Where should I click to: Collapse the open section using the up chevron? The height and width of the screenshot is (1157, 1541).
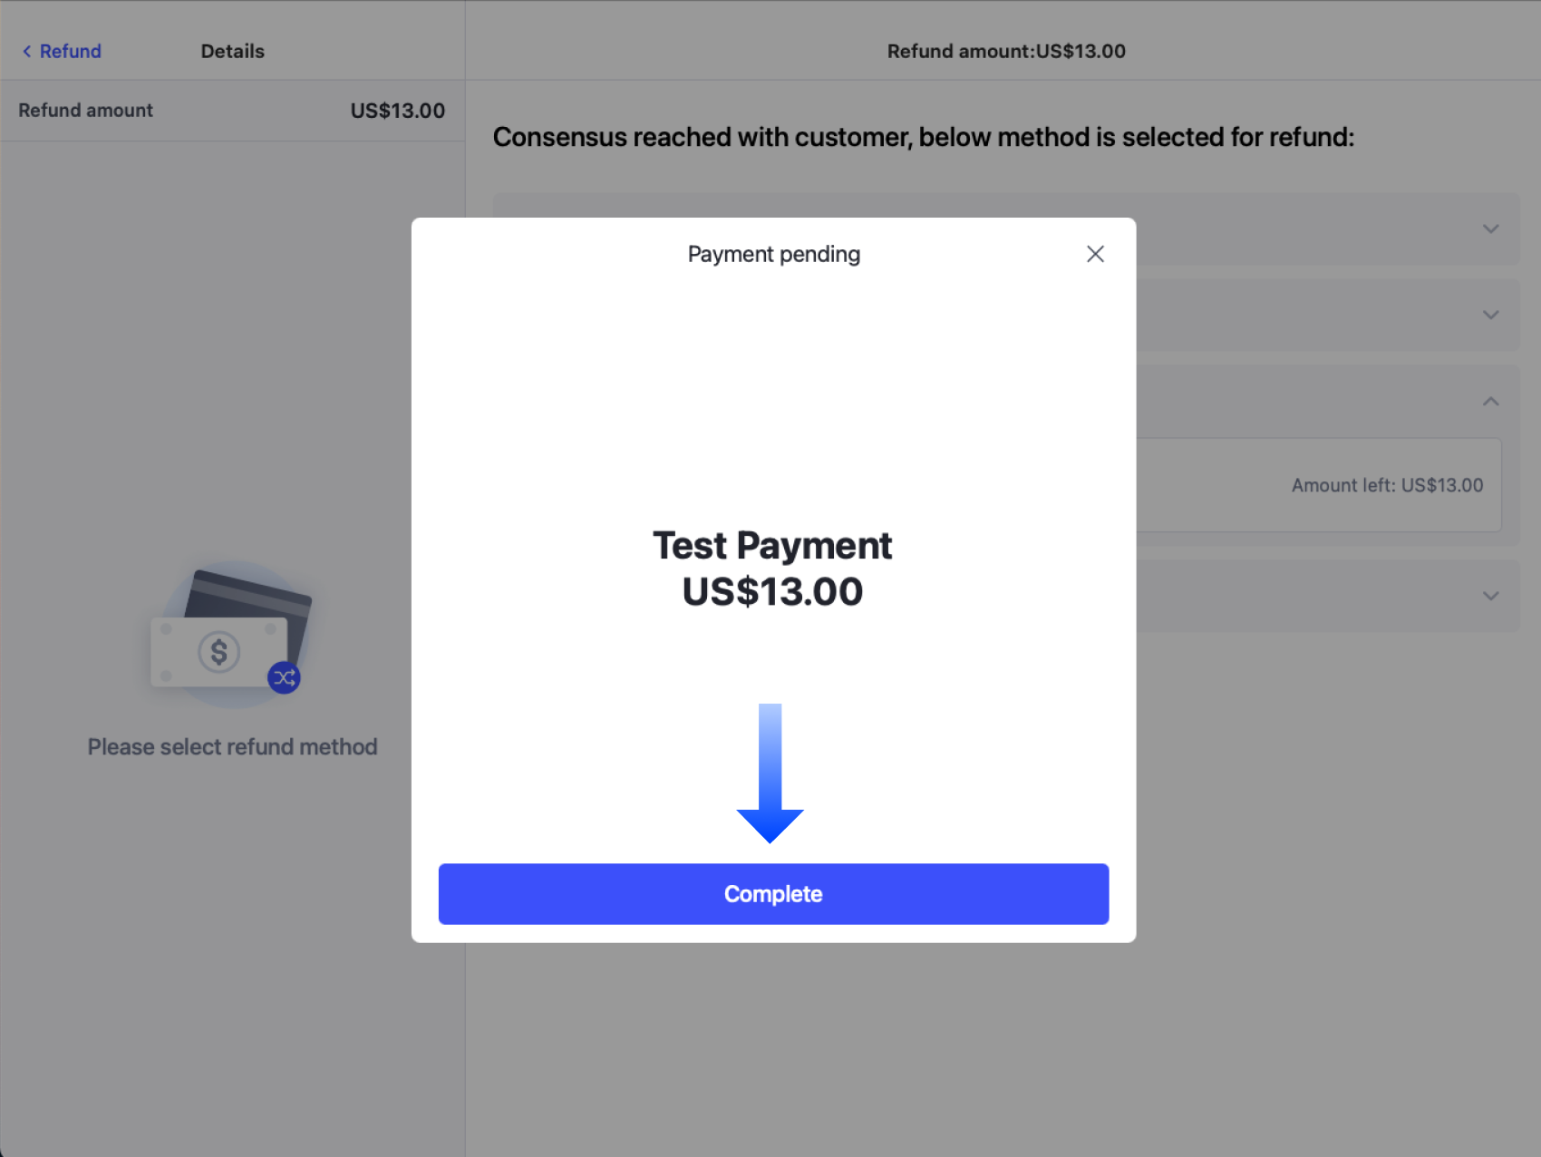(1490, 400)
